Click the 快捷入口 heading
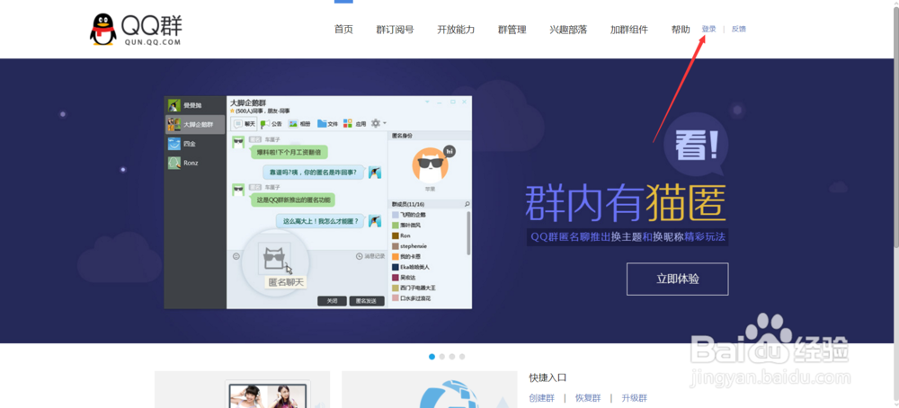Screen dimensions: 899x408 point(547,377)
